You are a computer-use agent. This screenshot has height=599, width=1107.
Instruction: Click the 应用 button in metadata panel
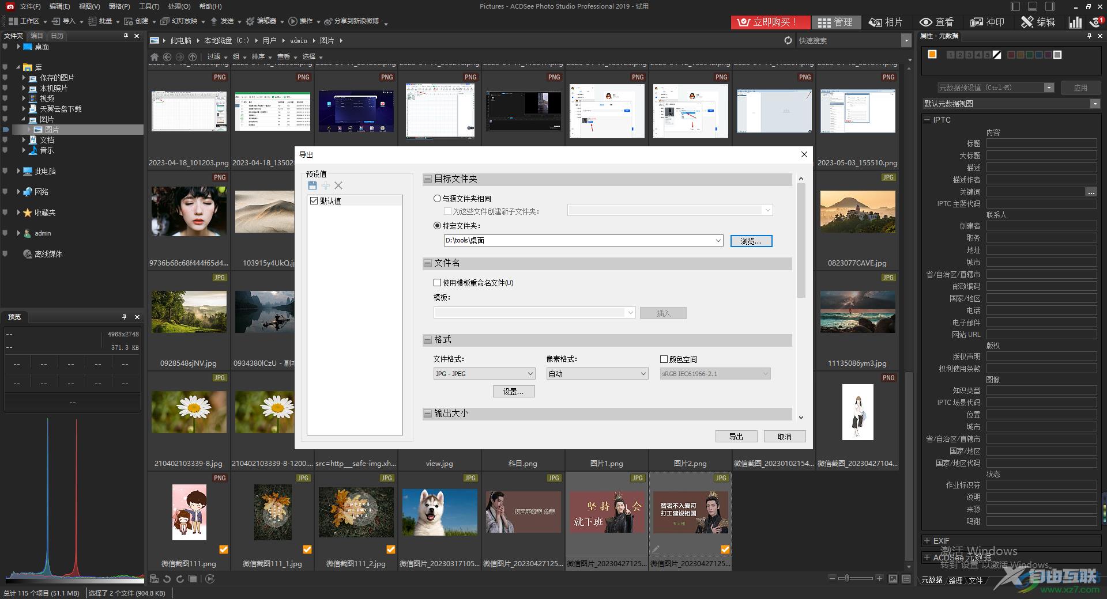(x=1080, y=88)
